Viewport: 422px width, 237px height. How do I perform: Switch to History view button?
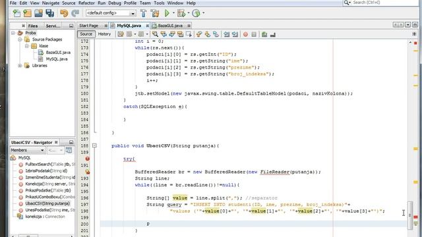coord(104,34)
